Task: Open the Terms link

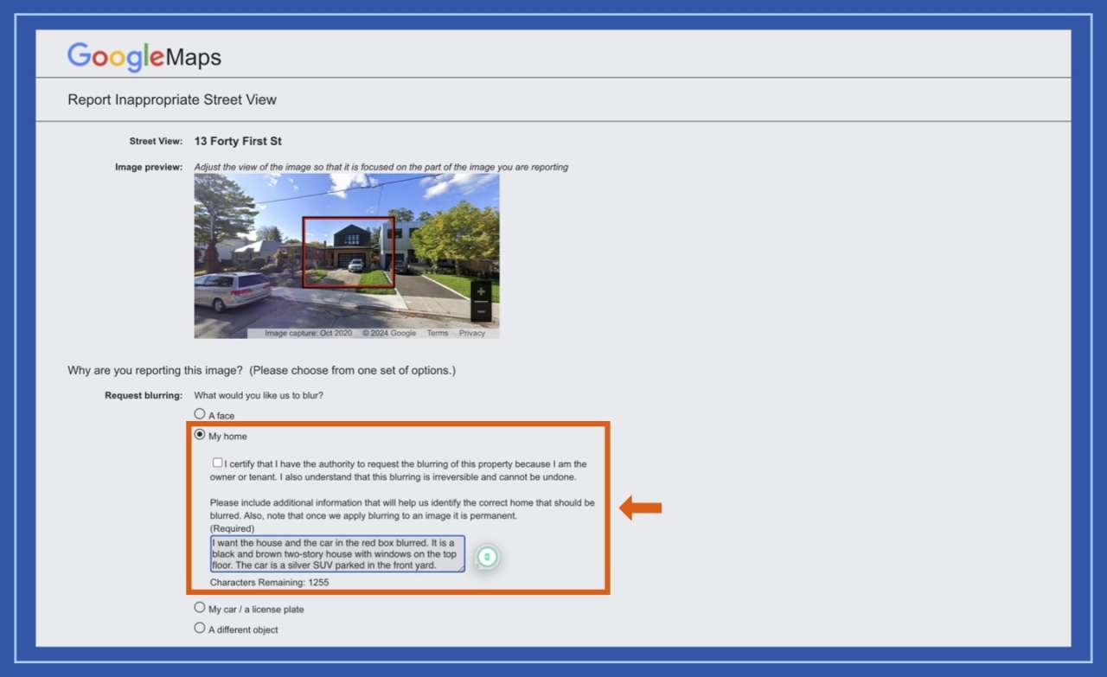Action: [438, 332]
